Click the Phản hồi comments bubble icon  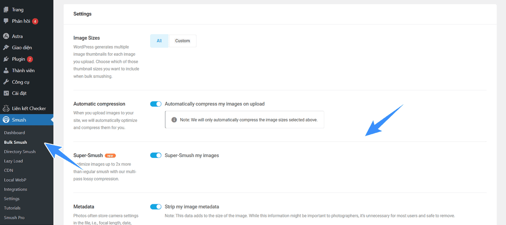point(6,21)
